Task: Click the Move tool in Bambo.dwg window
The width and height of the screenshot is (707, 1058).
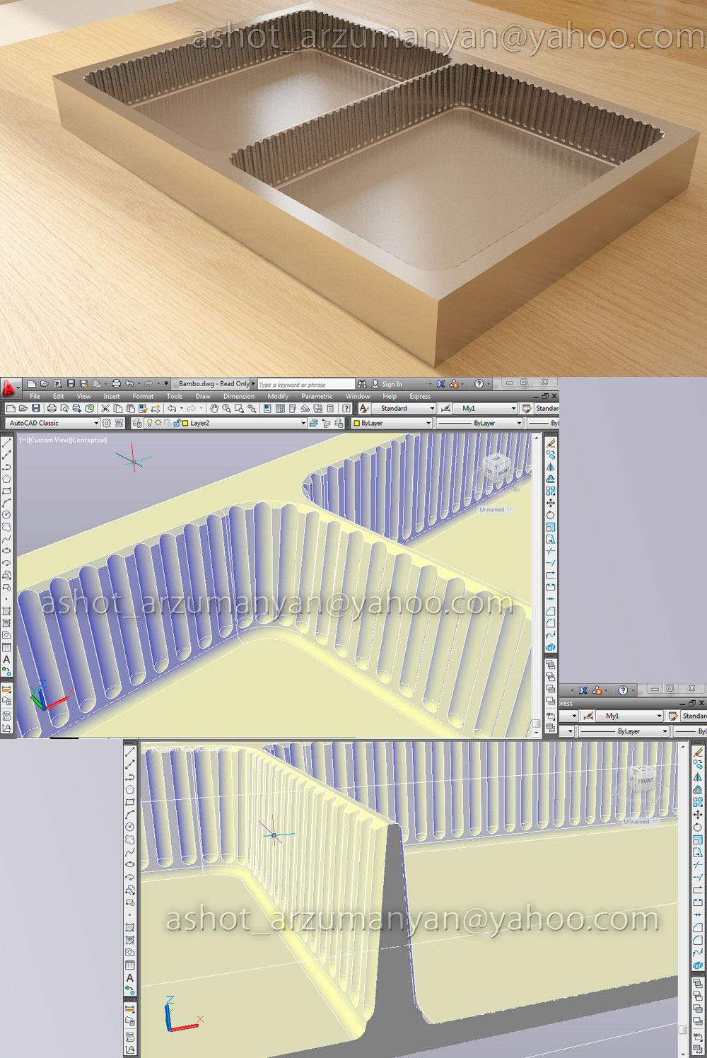Action: [x=551, y=504]
